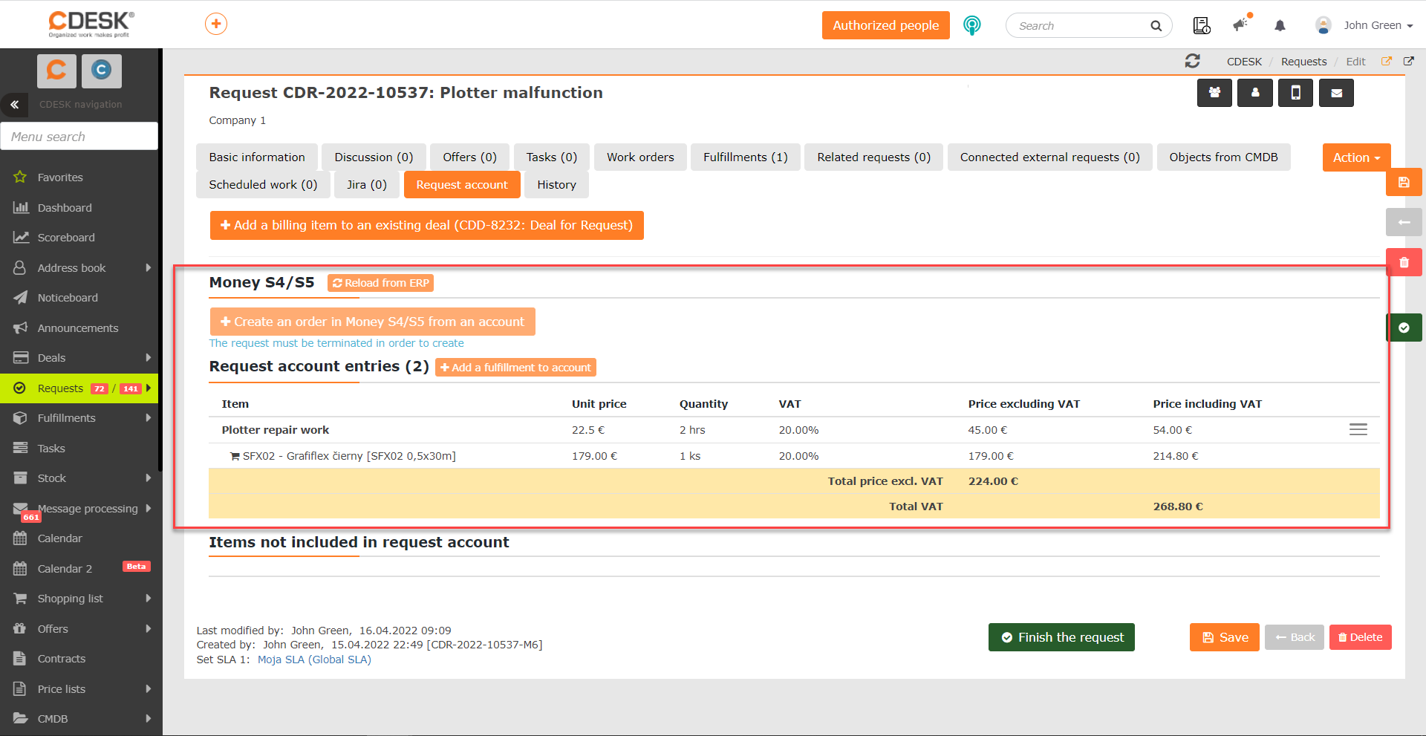Expand the Deals submenu
Screen dimensions: 1426x736
(149, 357)
